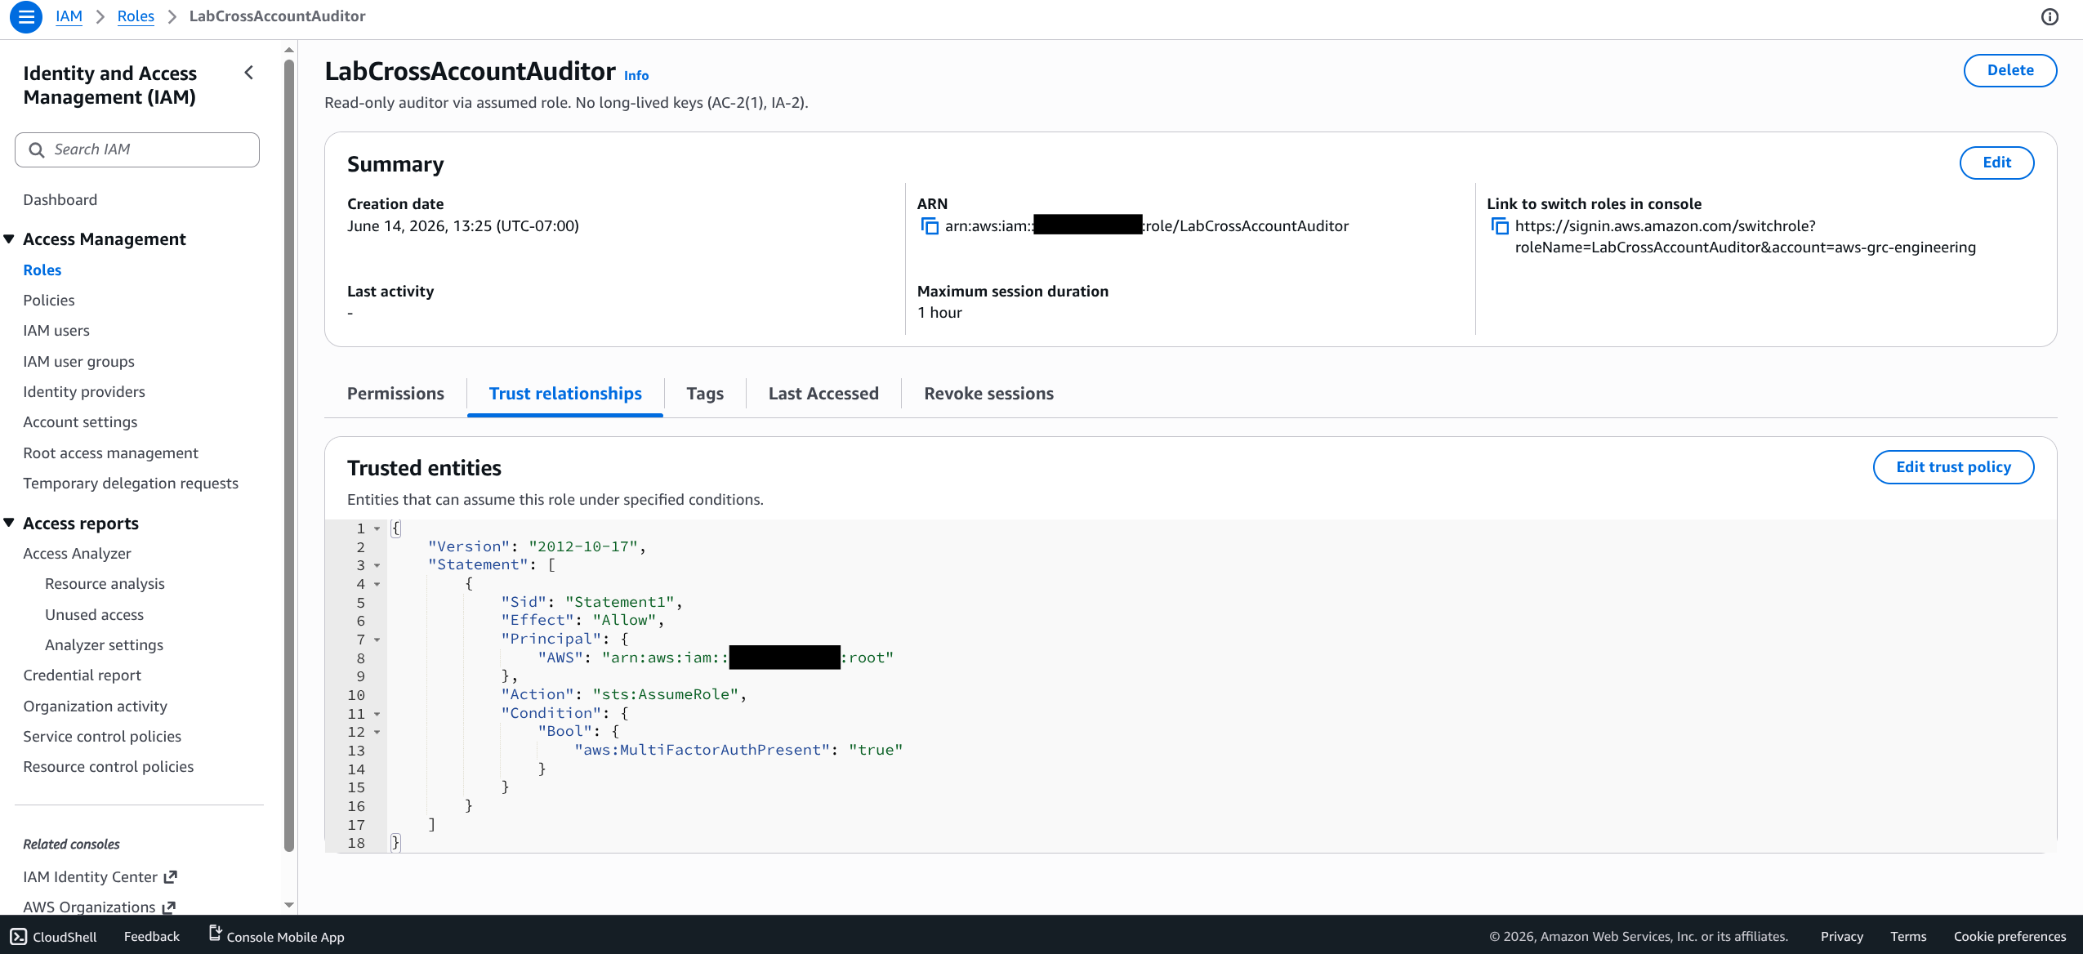Select Roles in sidebar
The image size is (2083, 954).
(x=42, y=270)
